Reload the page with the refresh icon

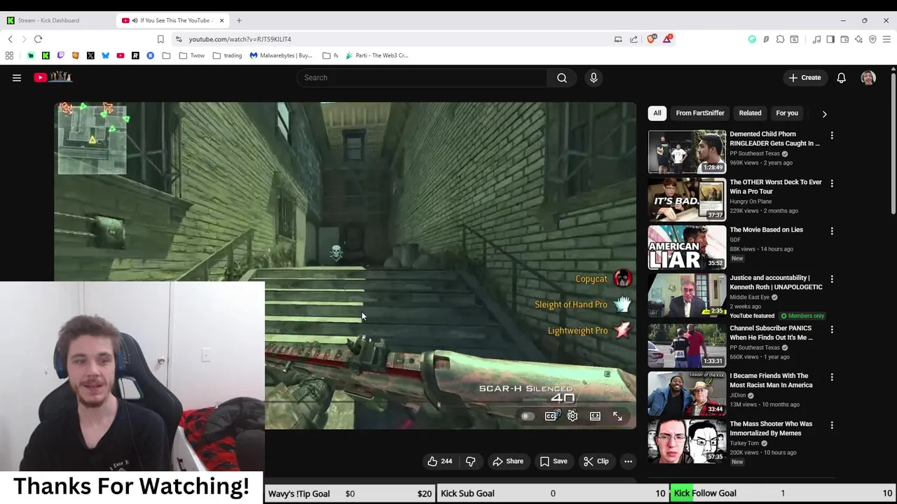[x=38, y=39]
